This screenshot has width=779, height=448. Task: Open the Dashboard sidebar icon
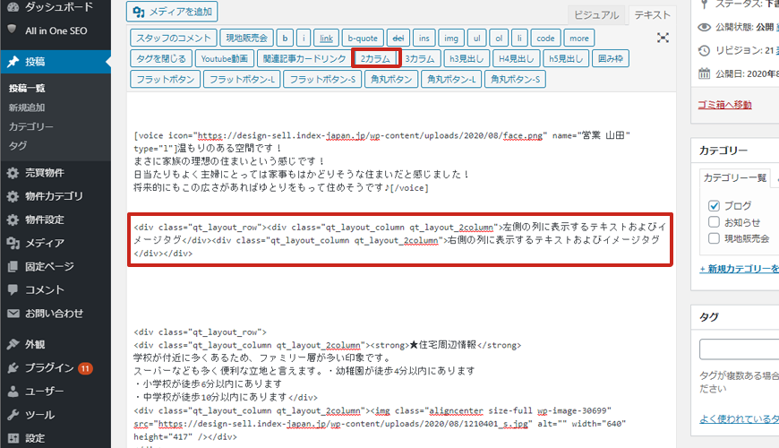13,6
